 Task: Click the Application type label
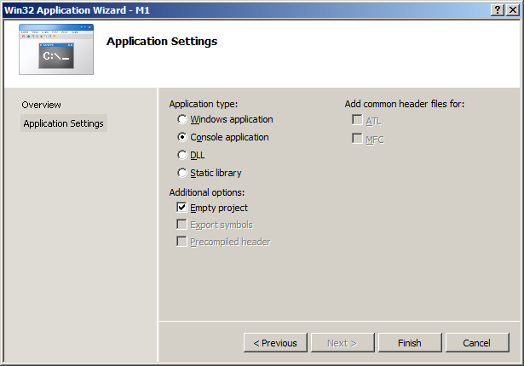pos(204,104)
